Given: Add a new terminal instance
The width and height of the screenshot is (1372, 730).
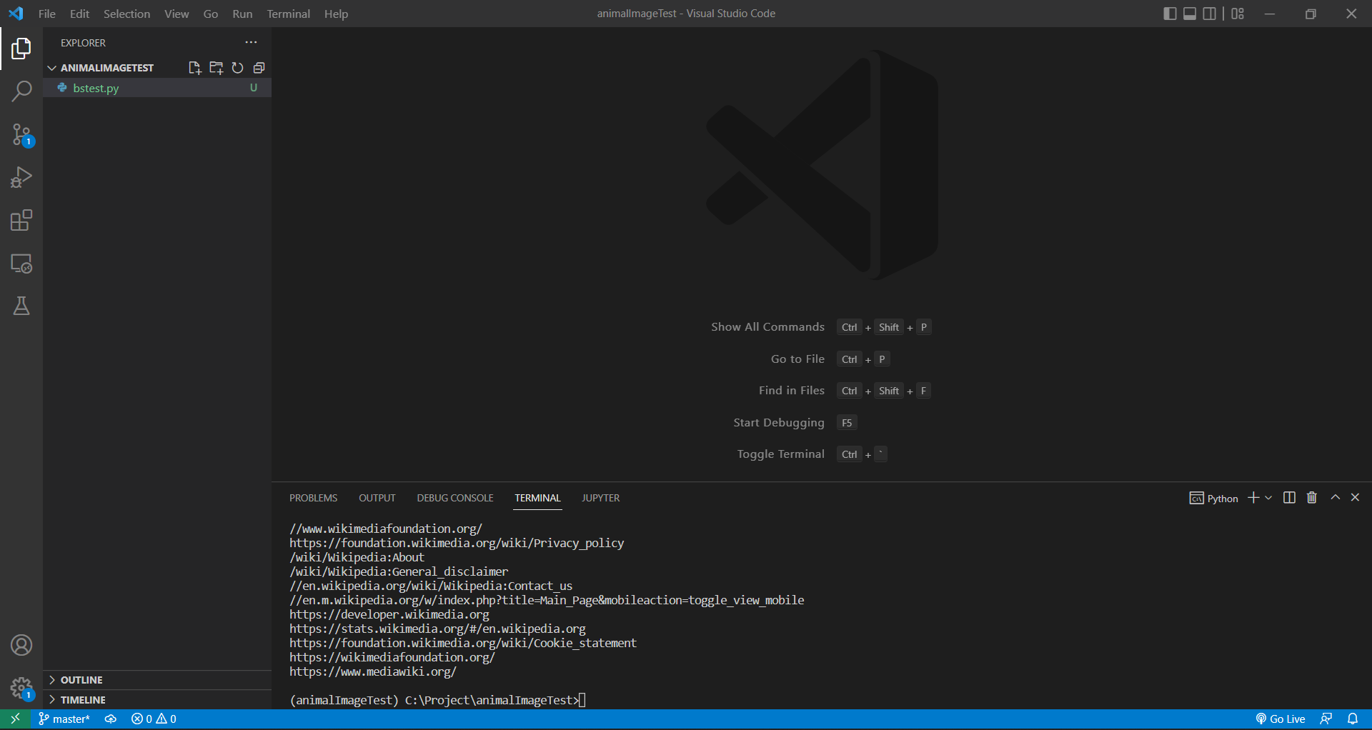Looking at the screenshot, I should pyautogui.click(x=1253, y=498).
